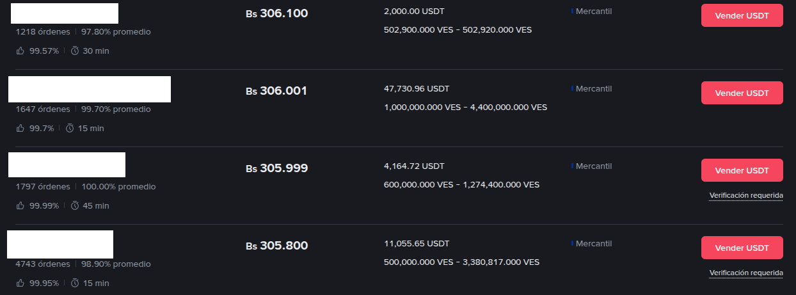Click the 47,730.96 USDT available amount
The image size is (796, 295).
tap(415, 88)
